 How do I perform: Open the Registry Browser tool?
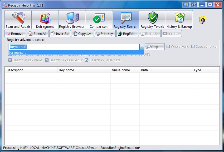(72, 20)
